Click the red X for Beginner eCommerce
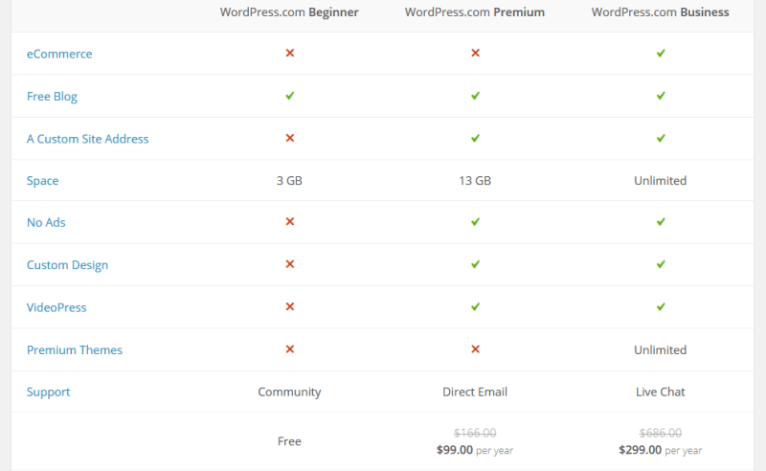The image size is (766, 471). [290, 54]
